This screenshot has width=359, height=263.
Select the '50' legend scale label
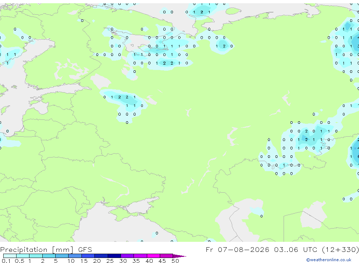click(x=175, y=261)
